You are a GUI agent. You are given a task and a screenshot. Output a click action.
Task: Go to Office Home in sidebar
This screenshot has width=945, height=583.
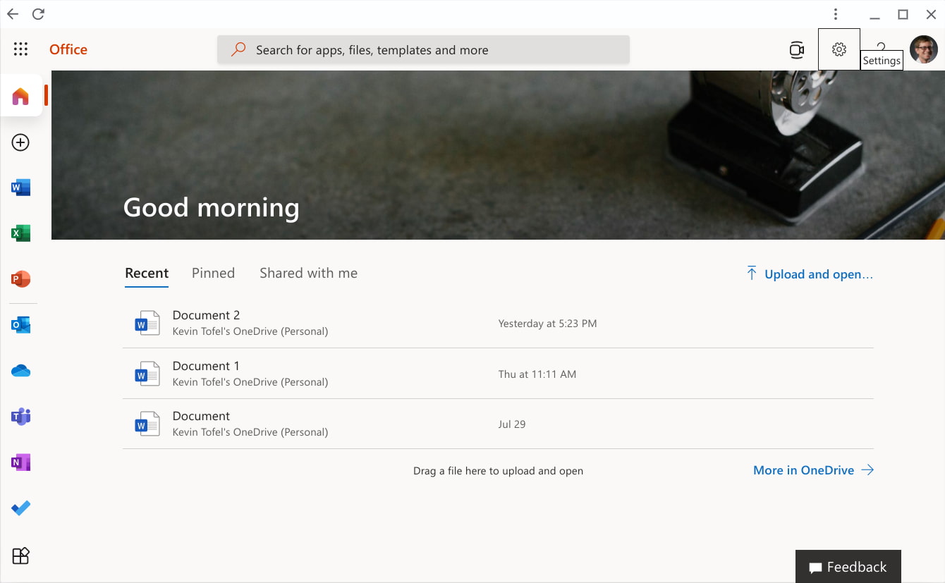tap(20, 96)
